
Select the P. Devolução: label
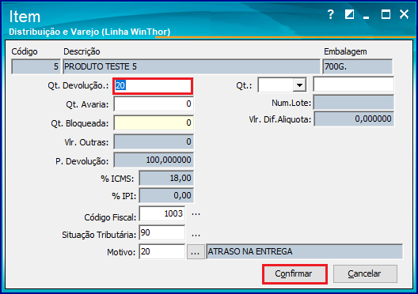click(x=82, y=161)
